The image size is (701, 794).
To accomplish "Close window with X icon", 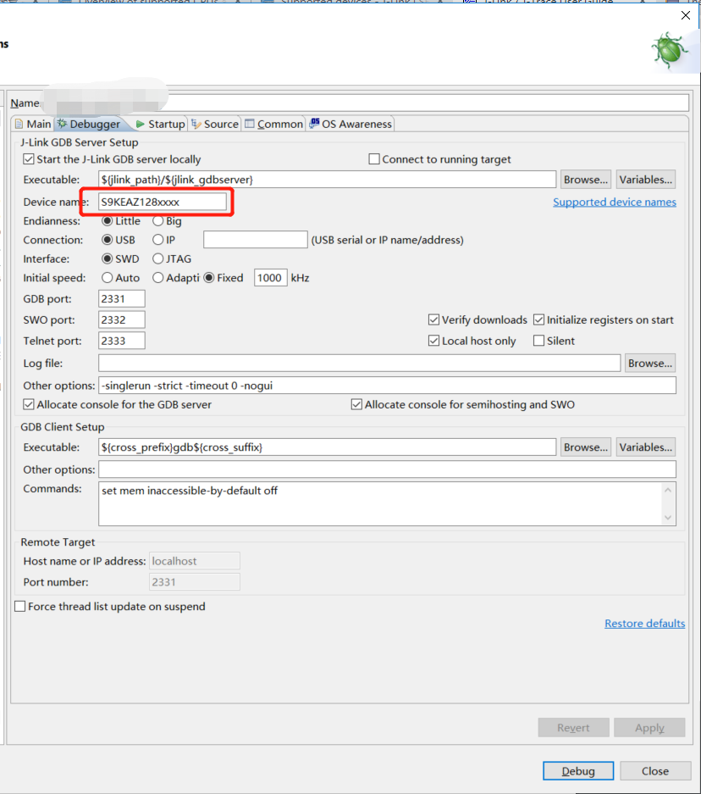I will coord(685,16).
